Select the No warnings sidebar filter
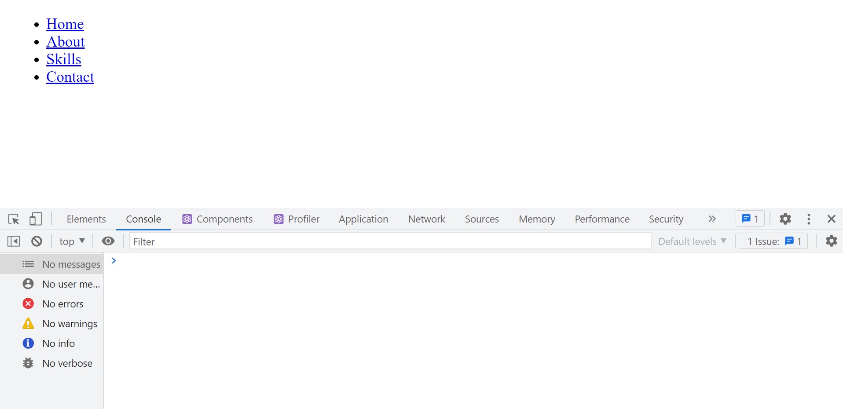Viewport: 843px width, 409px height. point(51,324)
